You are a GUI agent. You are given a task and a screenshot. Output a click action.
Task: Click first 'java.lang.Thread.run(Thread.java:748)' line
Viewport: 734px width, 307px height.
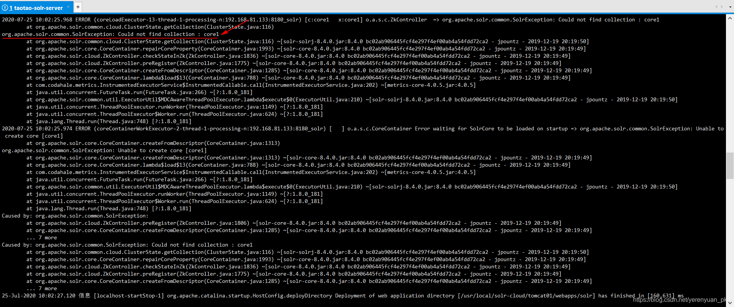click(x=109, y=121)
